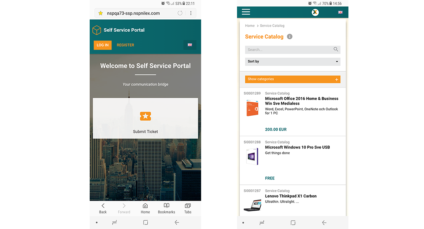Tap the magnifier search icon
This screenshot has height=229, width=424.
[x=335, y=49]
